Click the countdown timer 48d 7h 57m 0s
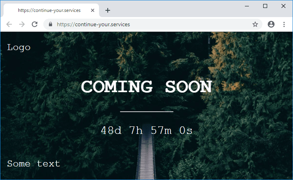This screenshot has height=180, width=293. pyautogui.click(x=147, y=130)
